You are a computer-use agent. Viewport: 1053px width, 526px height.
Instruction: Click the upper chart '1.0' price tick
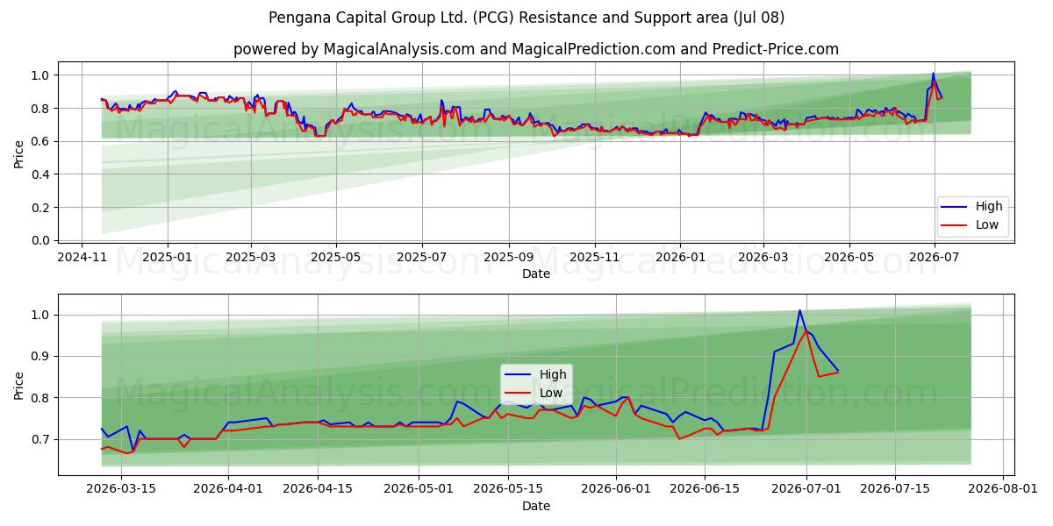tap(43, 75)
